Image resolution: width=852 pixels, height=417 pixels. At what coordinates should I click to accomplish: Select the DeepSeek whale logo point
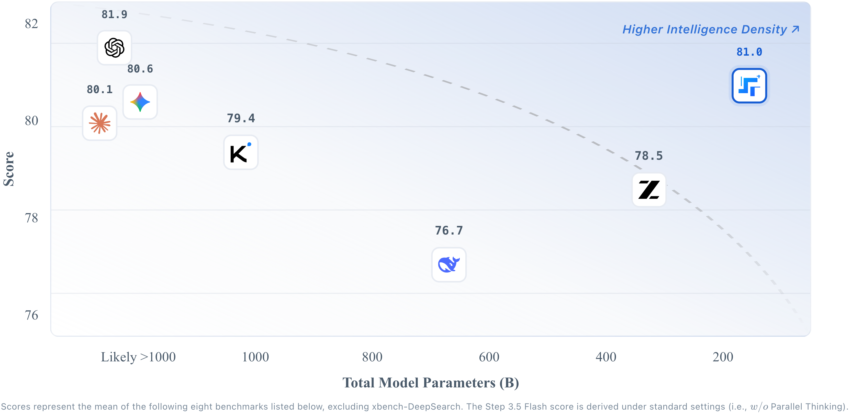[x=449, y=265]
